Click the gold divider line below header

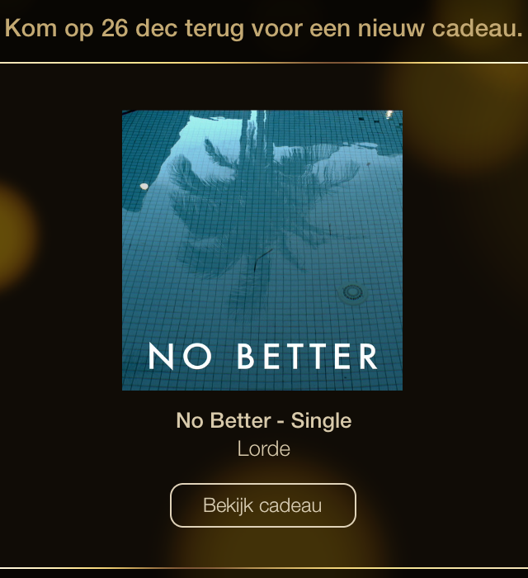(264, 63)
